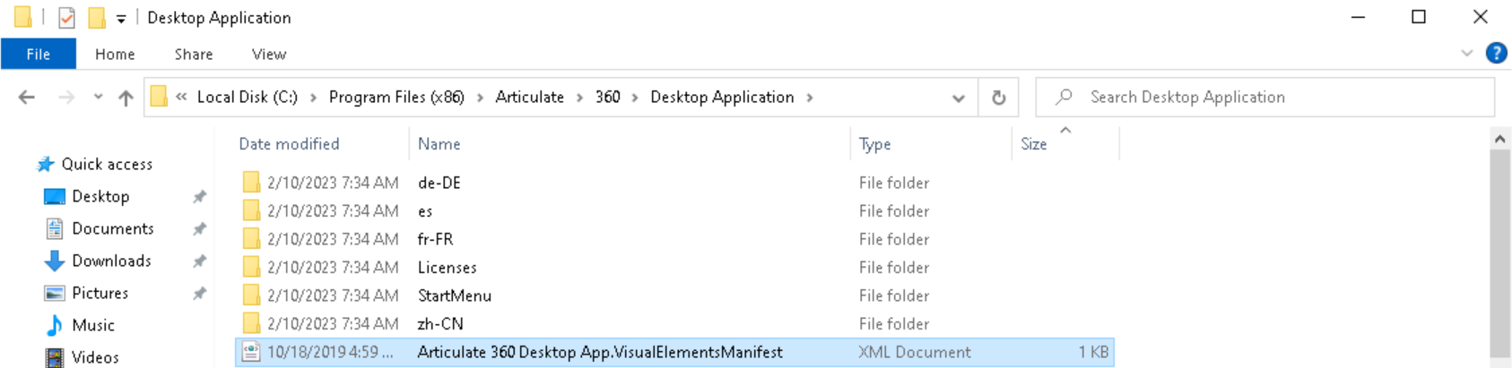This screenshot has width=1512, height=368.
Task: Click the Forward navigation arrow
Action: (66, 98)
